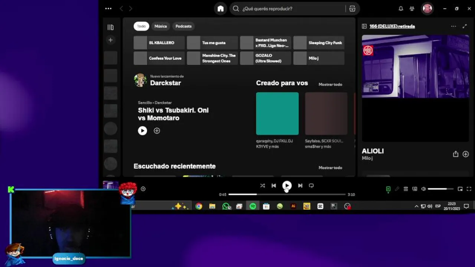Add current song via player bar plus icon
This screenshot has width=475, height=267.
[143, 189]
